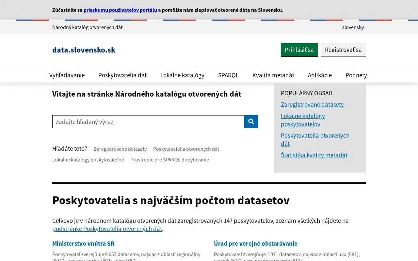Click the Prihlásiť sa button
Viewport: 418px width, 261px height.
(x=299, y=50)
